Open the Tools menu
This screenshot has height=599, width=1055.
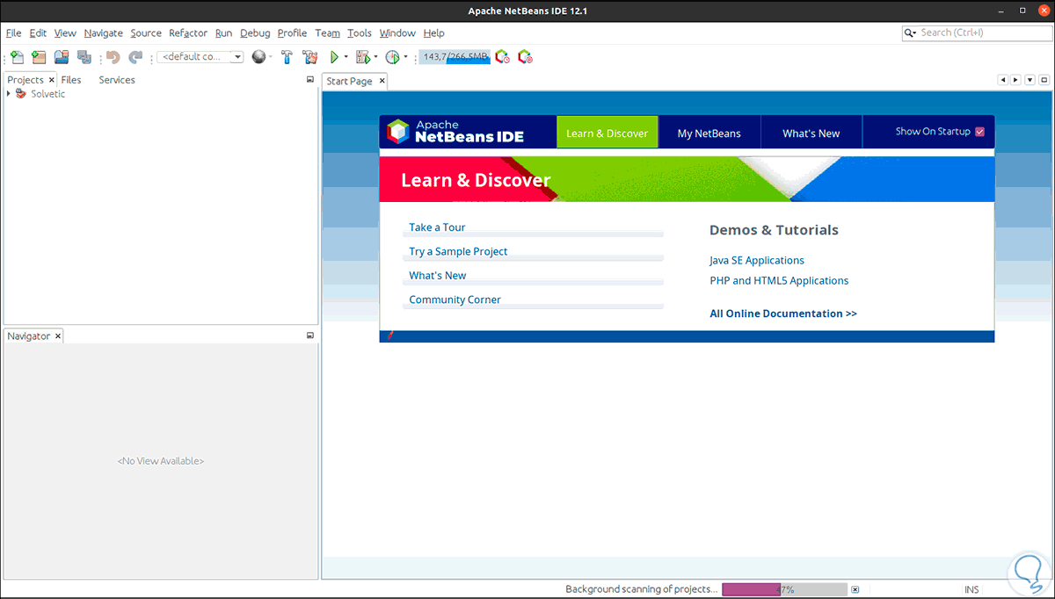click(x=360, y=32)
